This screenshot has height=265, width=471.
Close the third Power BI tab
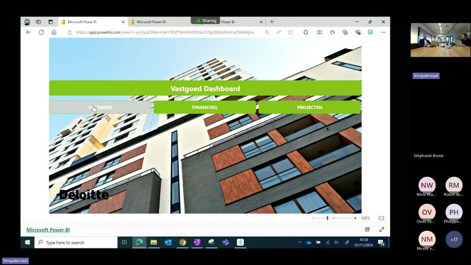click(261, 22)
